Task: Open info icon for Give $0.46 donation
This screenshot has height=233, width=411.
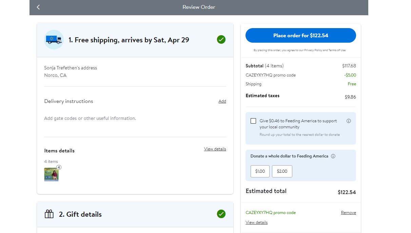Action: [x=349, y=121]
